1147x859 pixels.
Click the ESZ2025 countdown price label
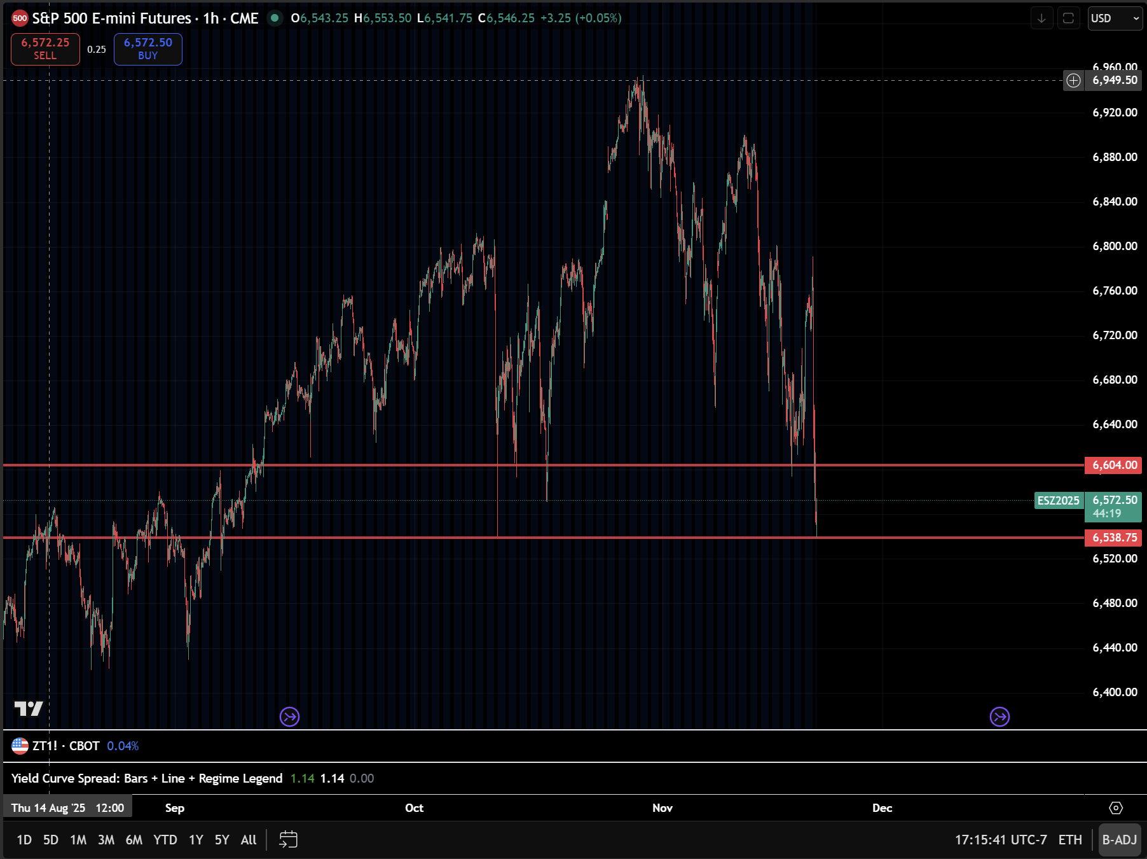[x=1113, y=507]
